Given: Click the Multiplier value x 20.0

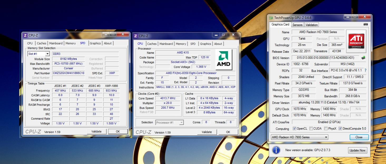Looking at the screenshot, I should [x=168, y=103].
